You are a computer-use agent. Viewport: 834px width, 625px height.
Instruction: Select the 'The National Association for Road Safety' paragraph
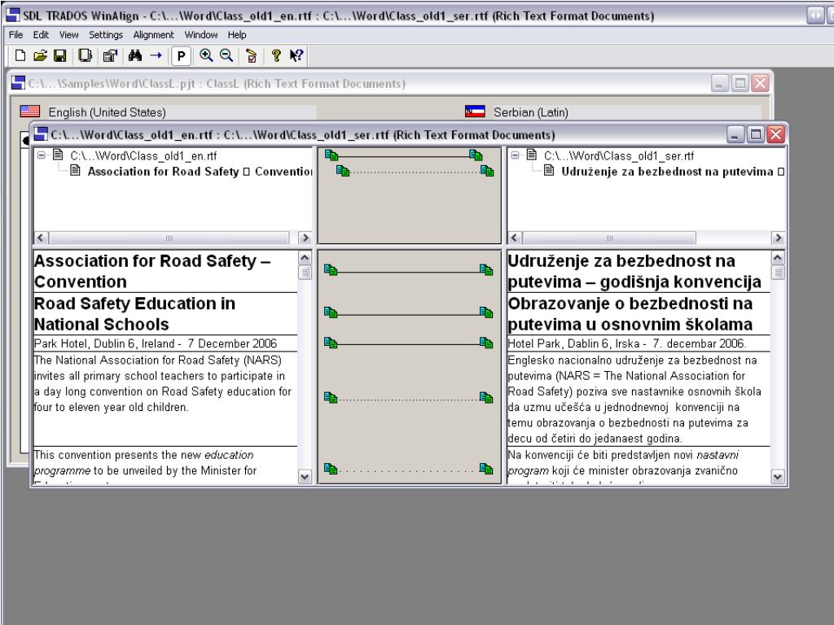pyautogui.click(x=165, y=399)
